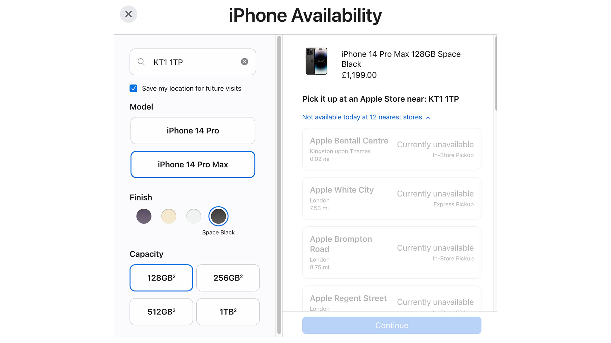Select iPhone 14 Pro model option
The image size is (611, 343).
coord(193,130)
